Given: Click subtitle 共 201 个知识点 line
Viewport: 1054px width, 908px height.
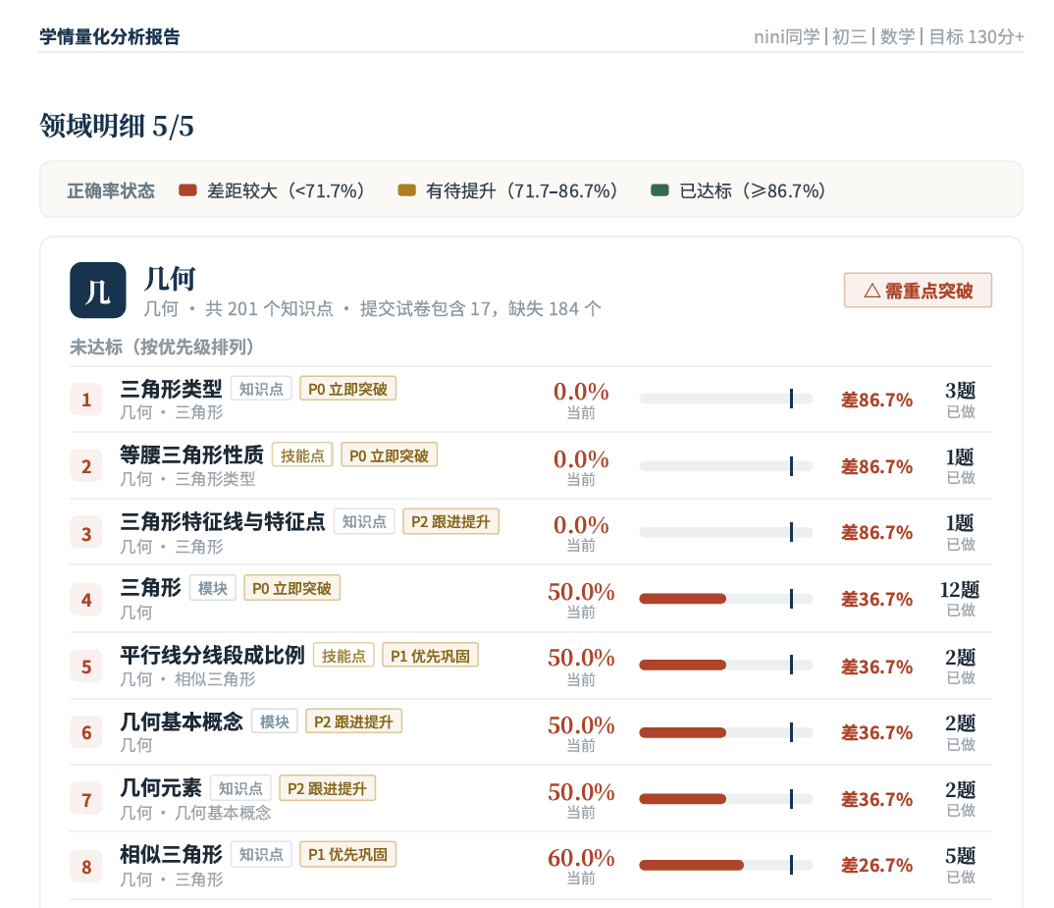Looking at the screenshot, I should (372, 308).
